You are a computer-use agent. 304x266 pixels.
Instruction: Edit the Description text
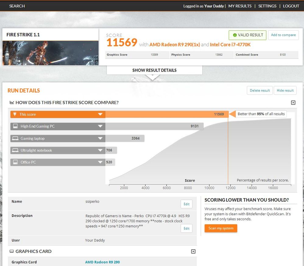click(186, 228)
